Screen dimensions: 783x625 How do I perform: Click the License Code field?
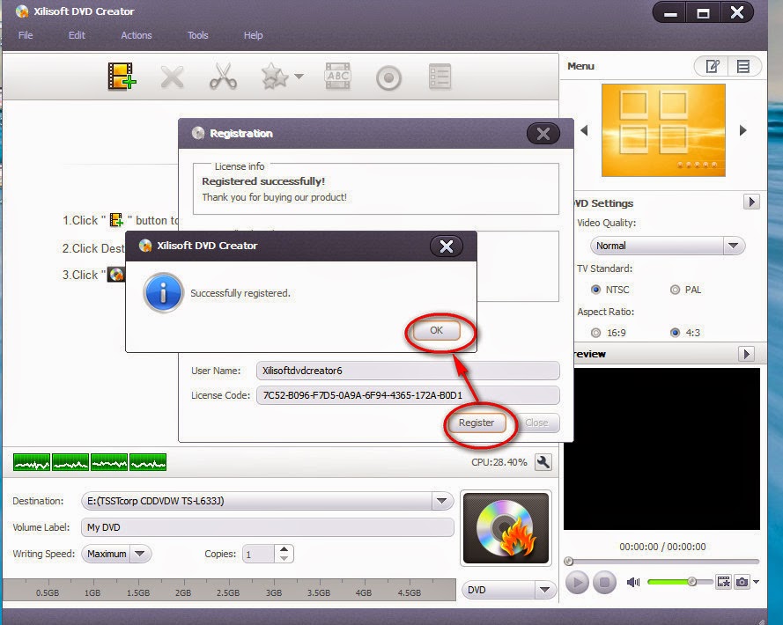coord(408,395)
